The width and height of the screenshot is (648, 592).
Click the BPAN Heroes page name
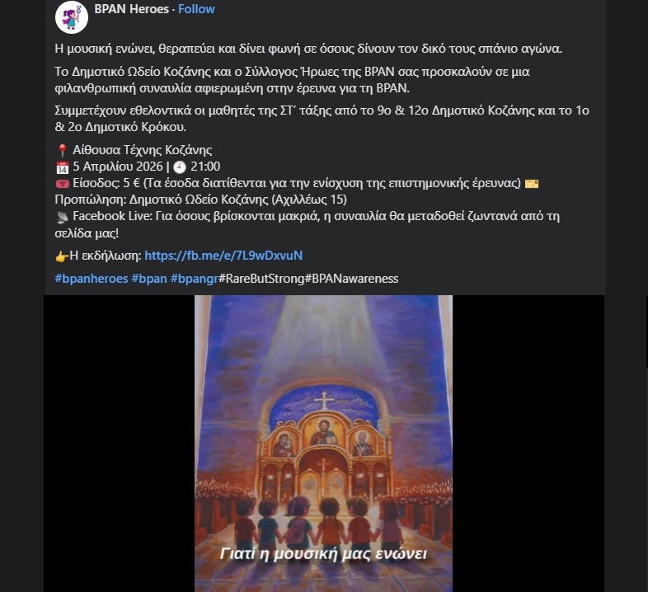tap(131, 9)
